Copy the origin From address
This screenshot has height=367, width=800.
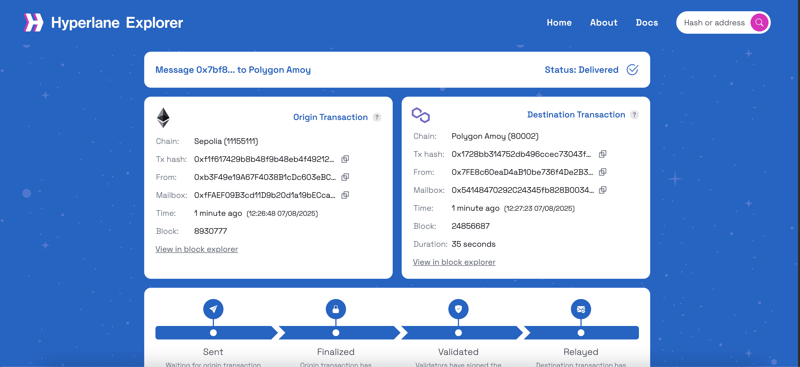pos(345,177)
